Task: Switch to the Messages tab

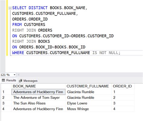Action: click(28, 81)
